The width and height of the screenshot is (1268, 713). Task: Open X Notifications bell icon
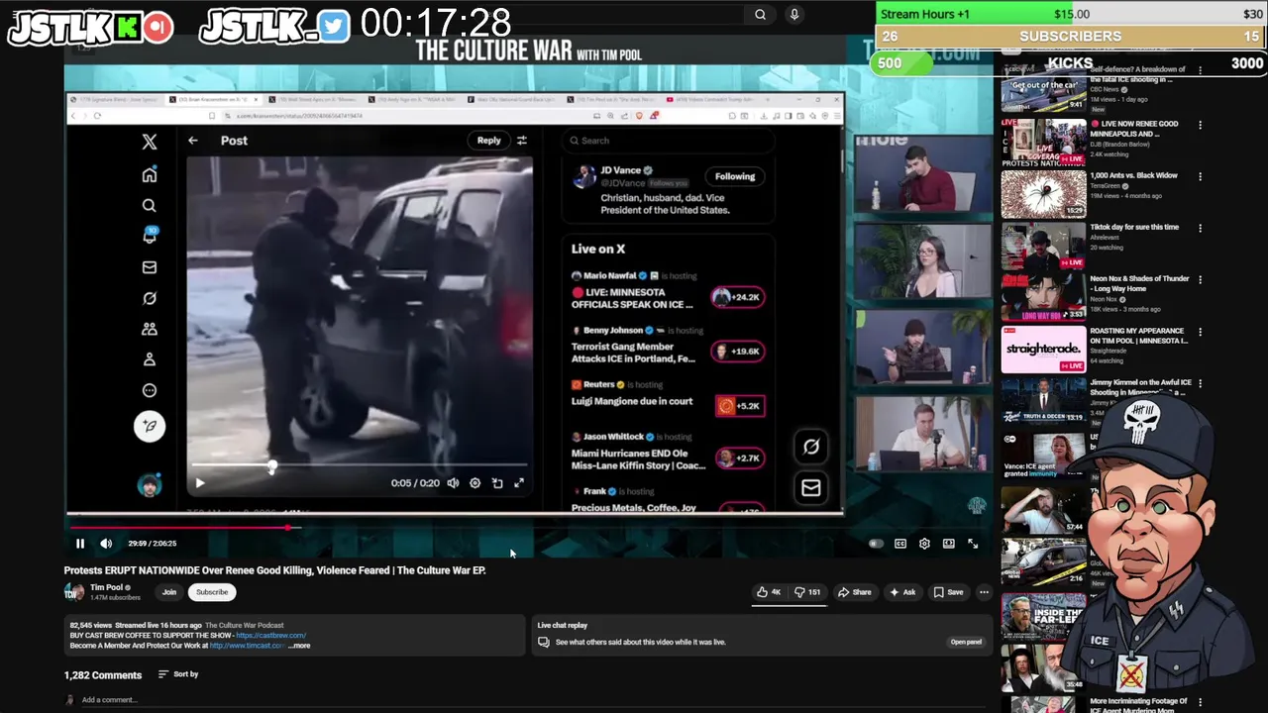coord(150,236)
